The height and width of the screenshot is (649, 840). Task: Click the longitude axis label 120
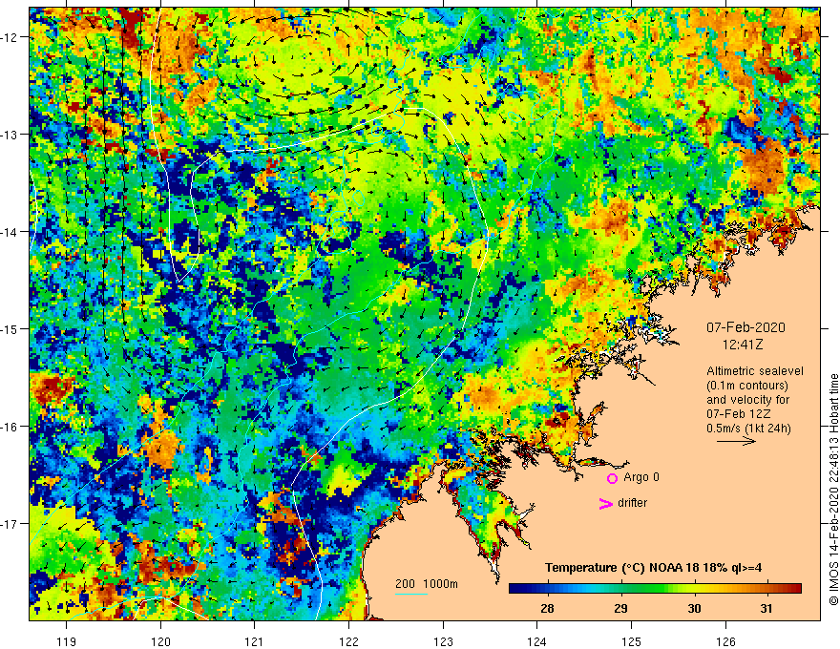[x=160, y=641]
